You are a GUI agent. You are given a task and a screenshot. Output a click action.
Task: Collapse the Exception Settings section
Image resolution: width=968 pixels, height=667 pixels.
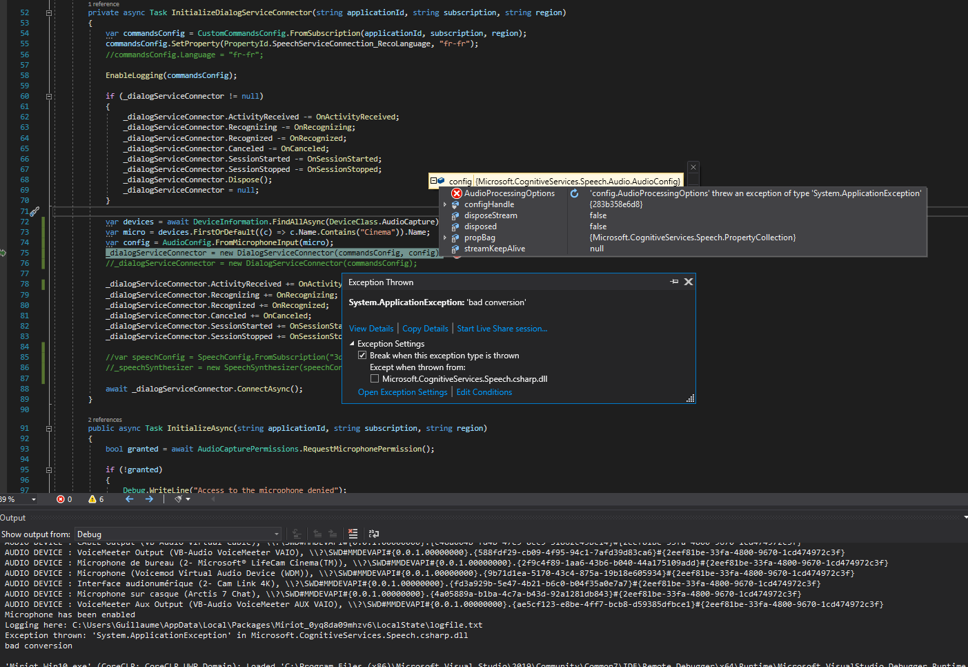point(351,343)
